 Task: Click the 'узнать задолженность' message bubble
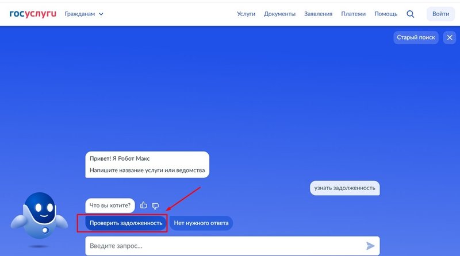coord(344,188)
